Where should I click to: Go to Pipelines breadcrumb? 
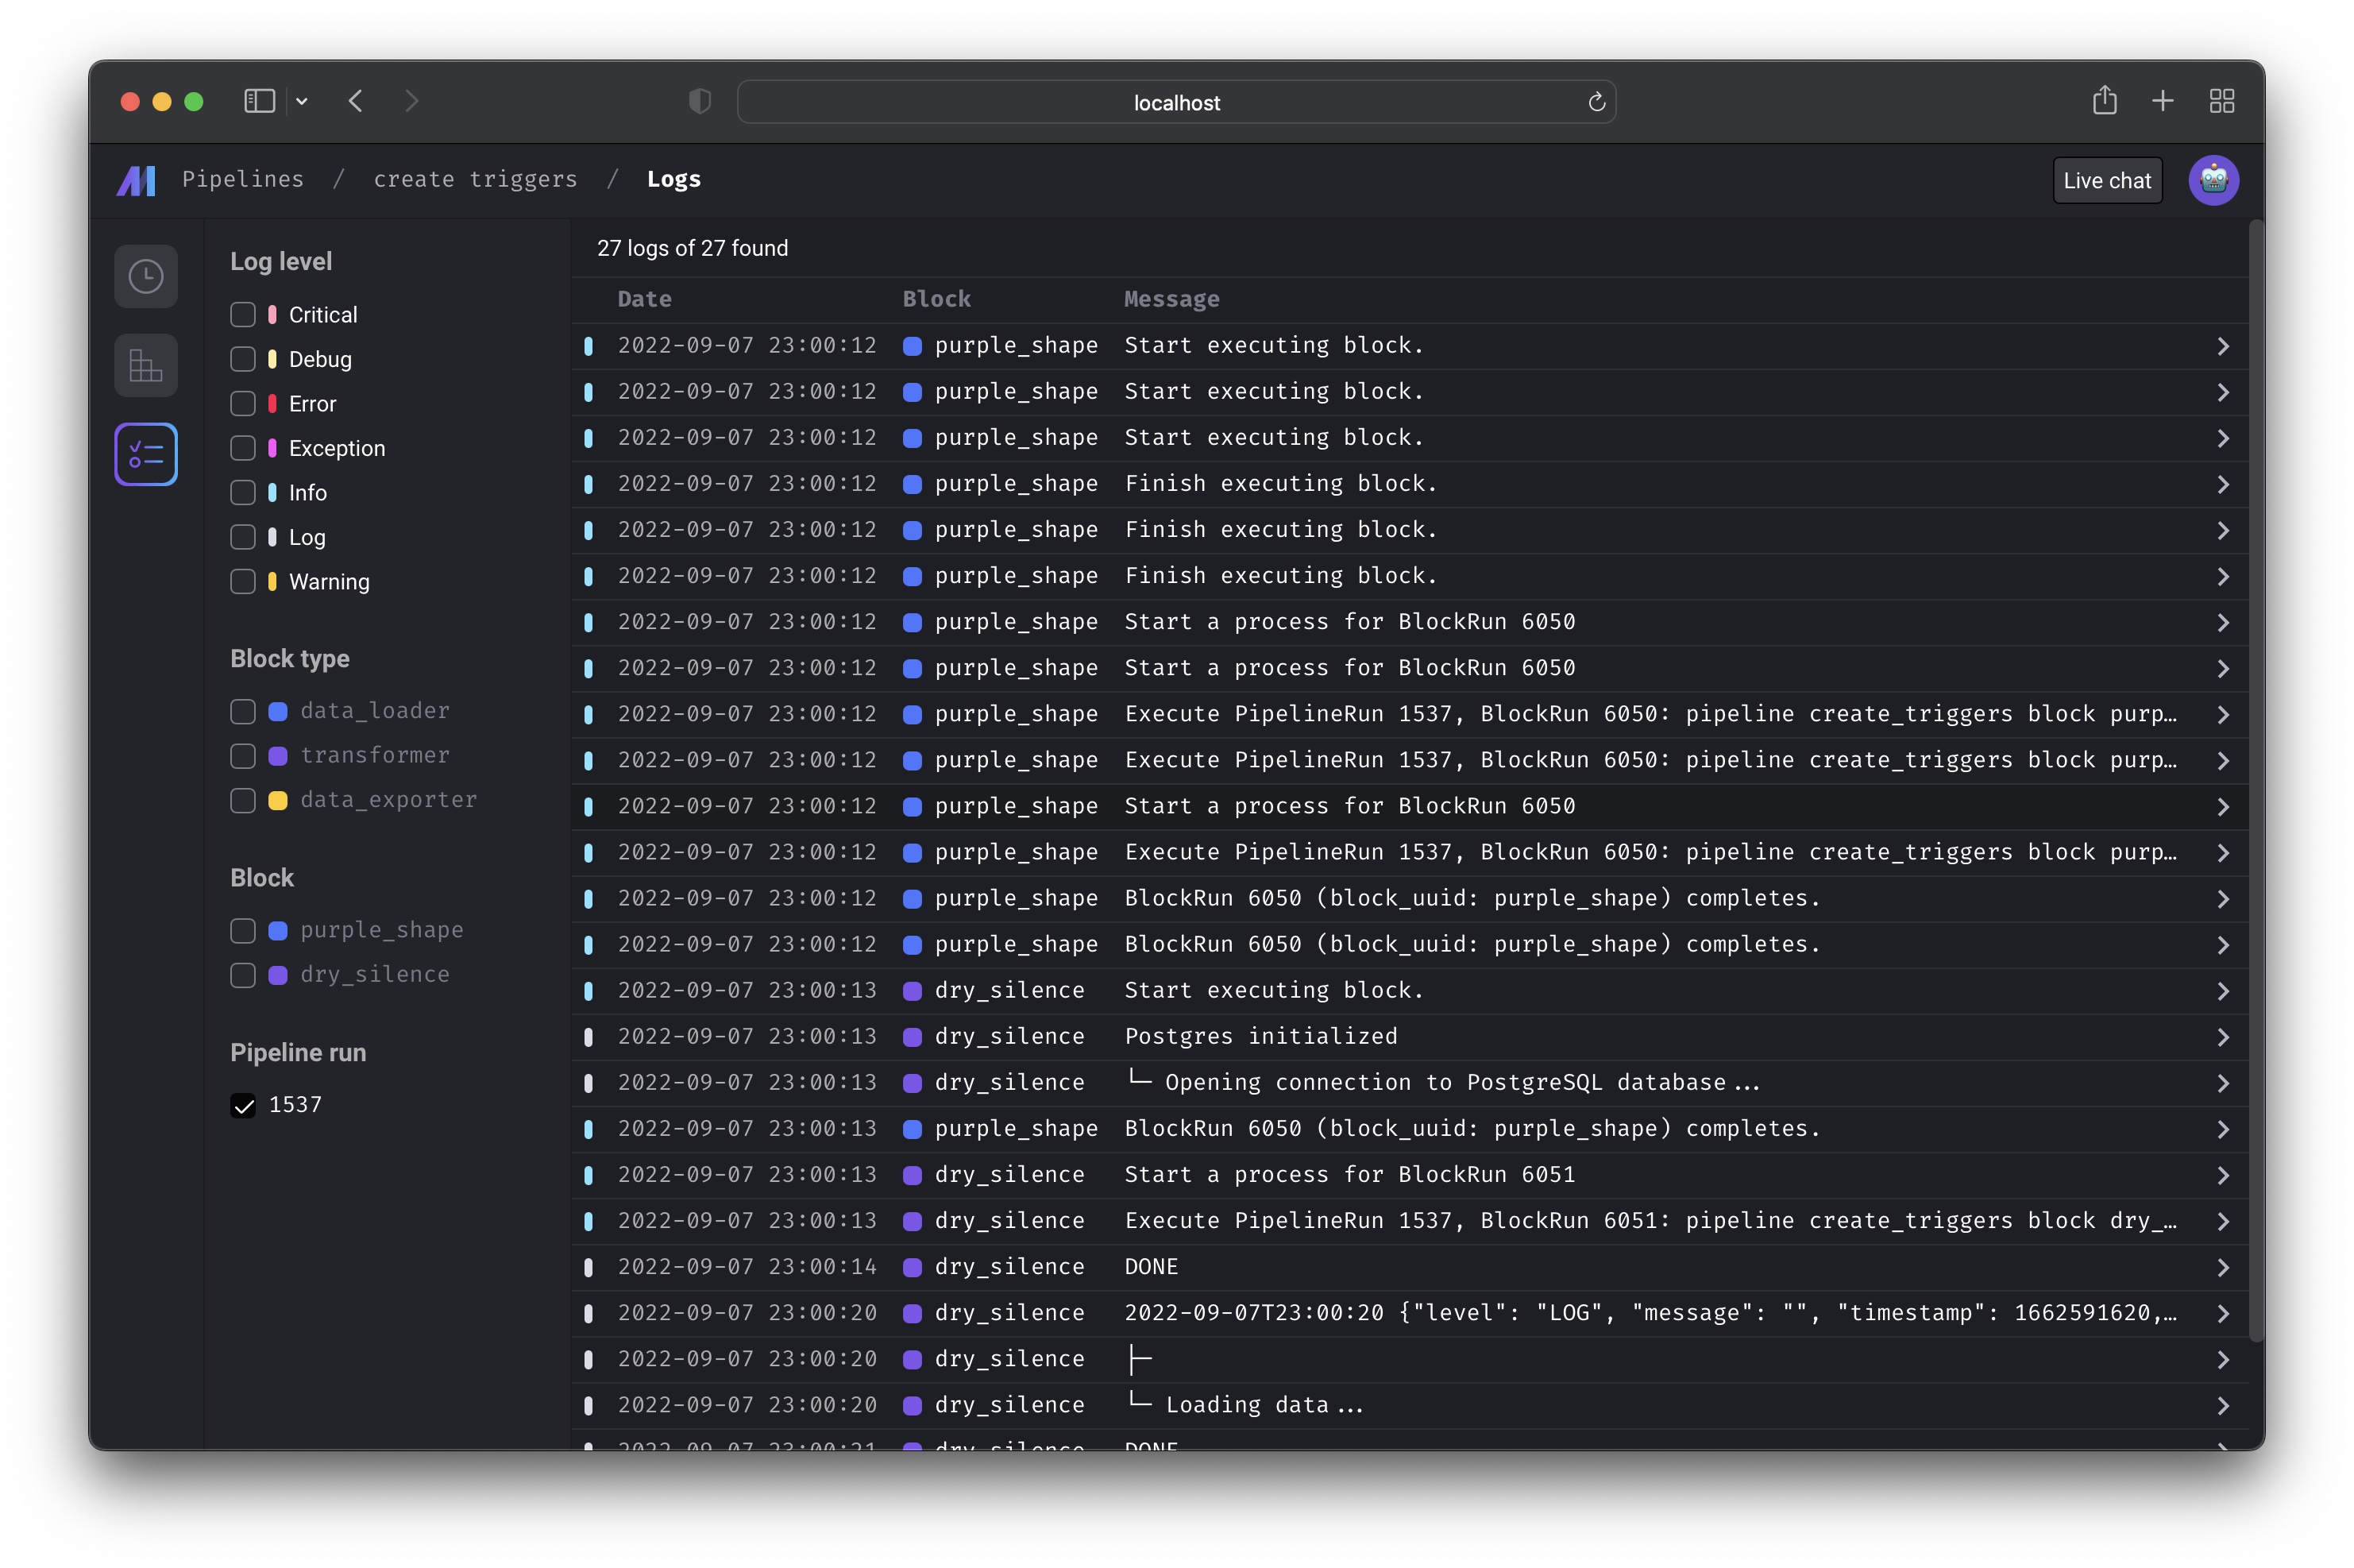[x=243, y=179]
